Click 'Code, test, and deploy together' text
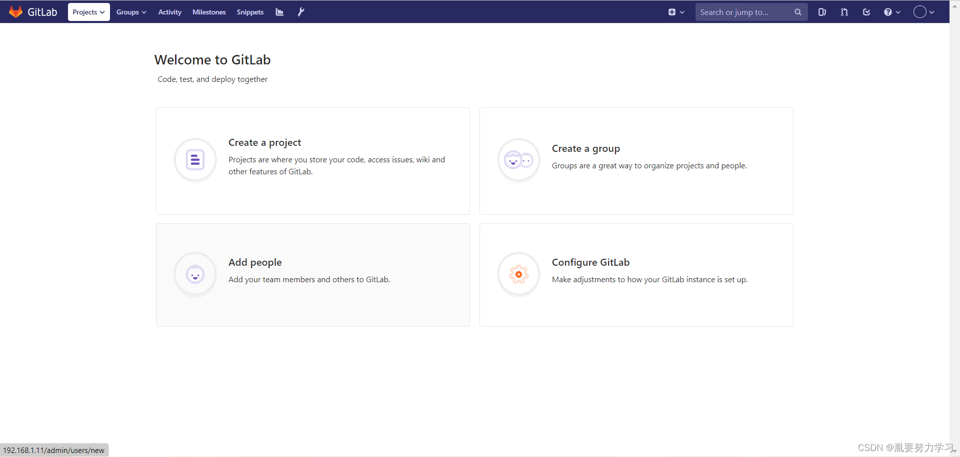The width and height of the screenshot is (960, 457). pyautogui.click(x=212, y=79)
